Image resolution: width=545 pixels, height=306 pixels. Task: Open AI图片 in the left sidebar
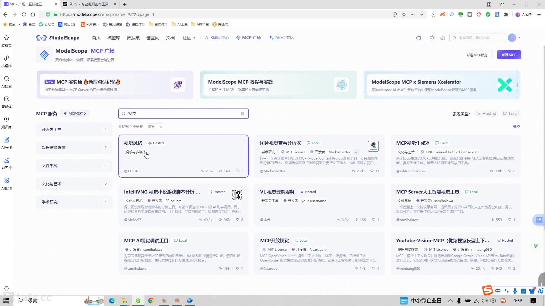tap(7, 163)
